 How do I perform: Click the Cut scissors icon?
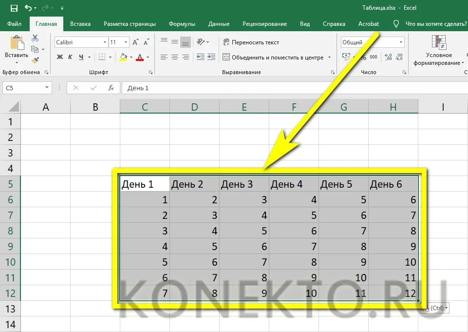click(x=35, y=38)
